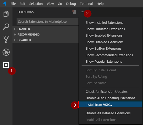Open the Explorer files icon
The width and height of the screenshot is (143, 125).
(6, 14)
